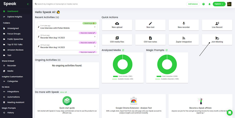This screenshot has width=235, height=118.
Task: Open the help question mark icon
Action: click(x=203, y=4)
